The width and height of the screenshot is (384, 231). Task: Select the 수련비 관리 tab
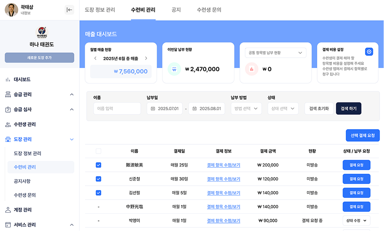click(x=143, y=10)
